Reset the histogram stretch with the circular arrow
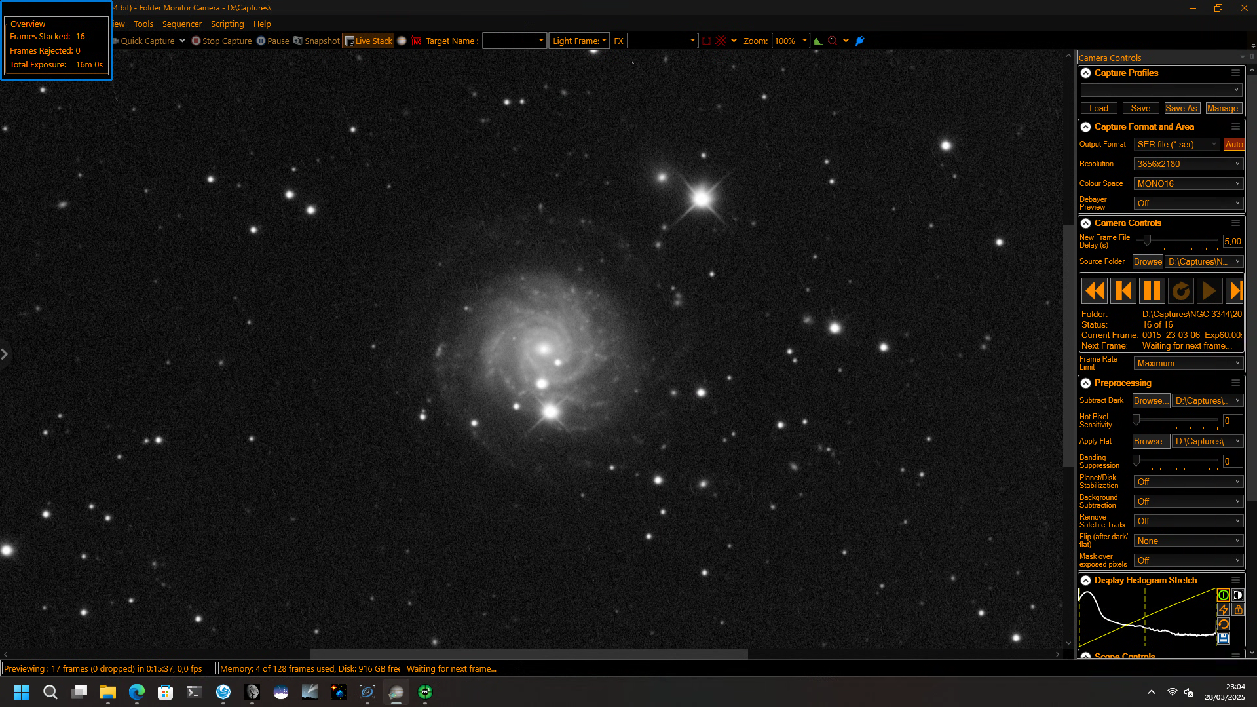This screenshot has height=707, width=1257. click(x=1223, y=624)
